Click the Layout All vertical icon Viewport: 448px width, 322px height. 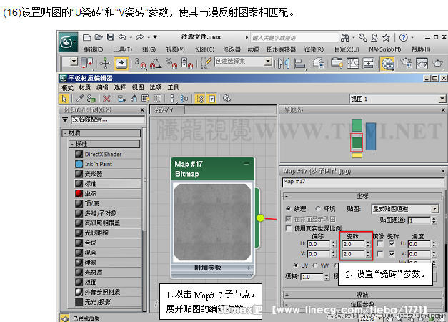pyautogui.click(x=172, y=99)
